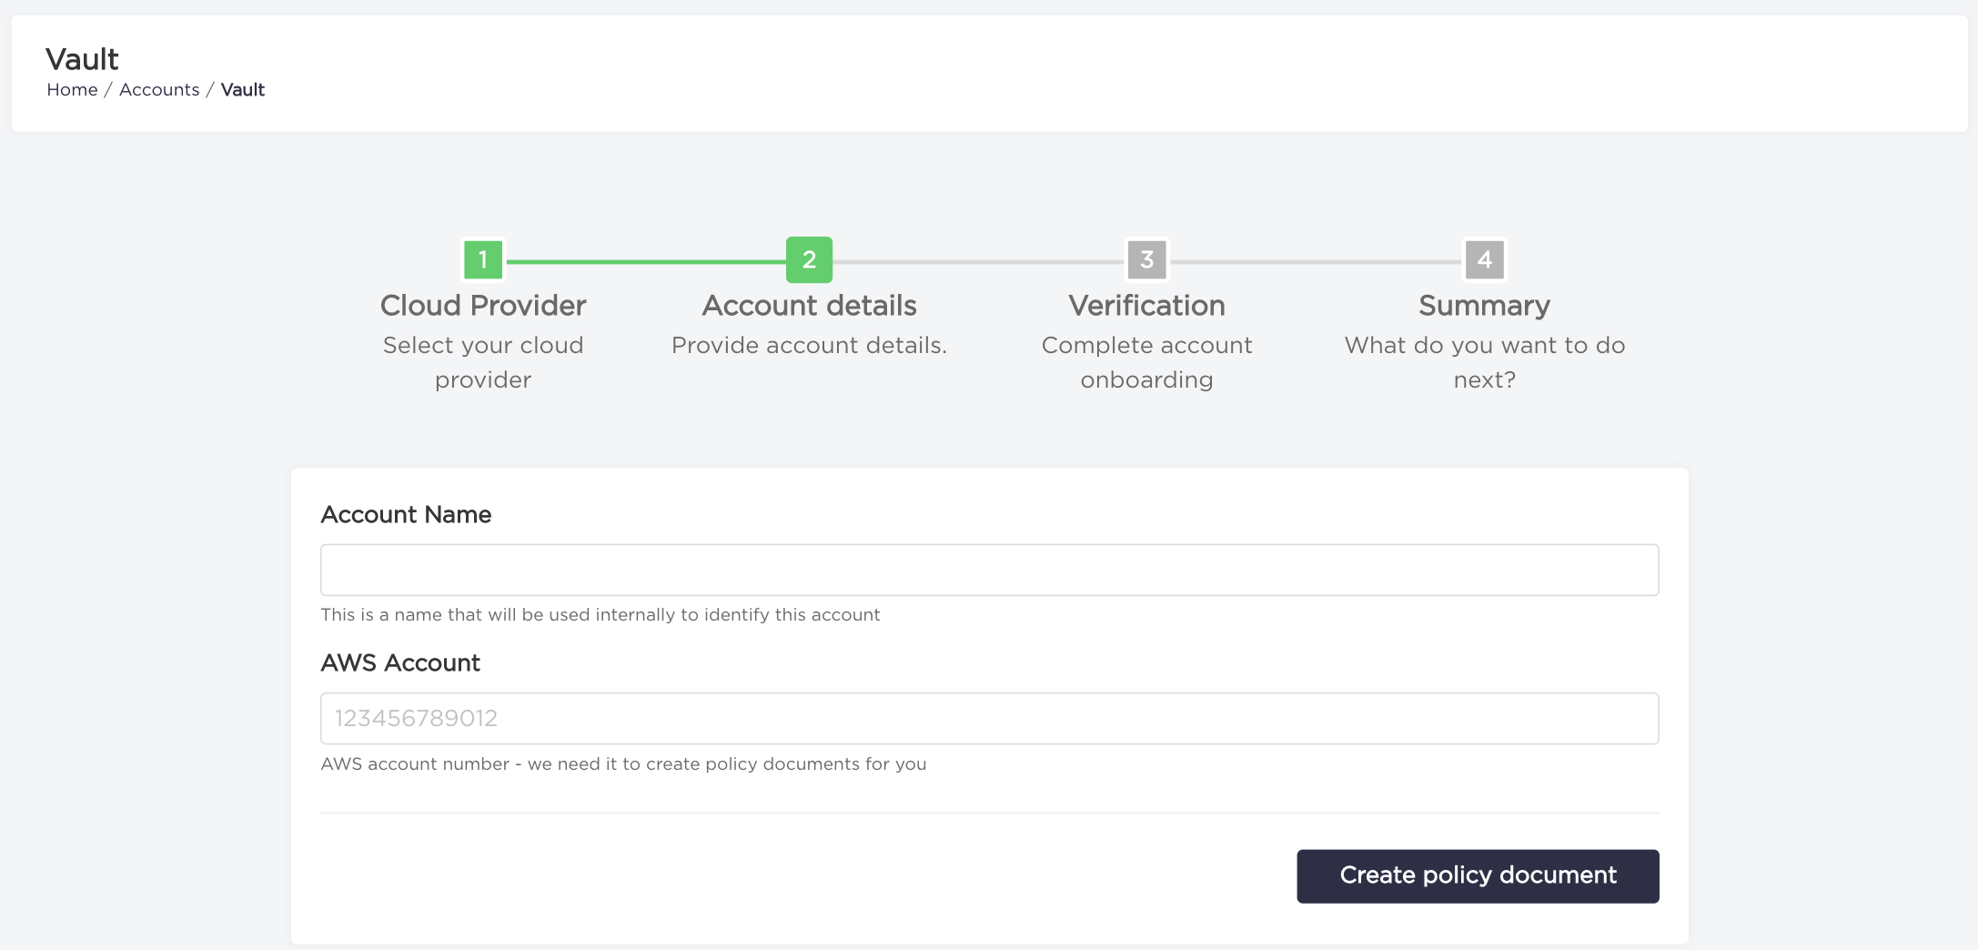Click the AWS Account heading
The width and height of the screenshot is (1978, 950).
[x=400, y=662]
